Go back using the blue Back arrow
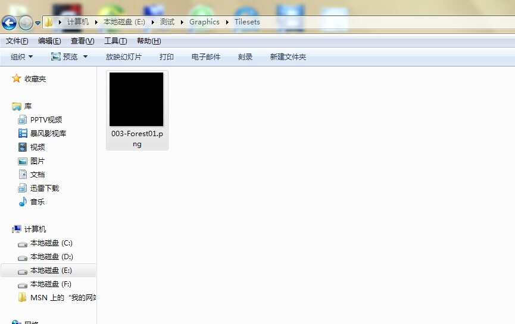Viewport: 515px width, 324px height. click(9, 23)
